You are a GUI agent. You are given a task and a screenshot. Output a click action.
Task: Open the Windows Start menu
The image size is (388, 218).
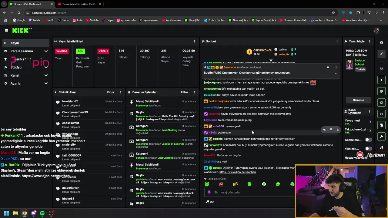6,213
